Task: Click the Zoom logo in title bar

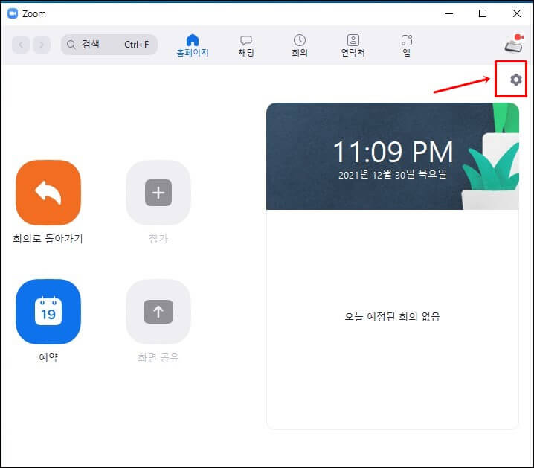Action: pos(13,13)
